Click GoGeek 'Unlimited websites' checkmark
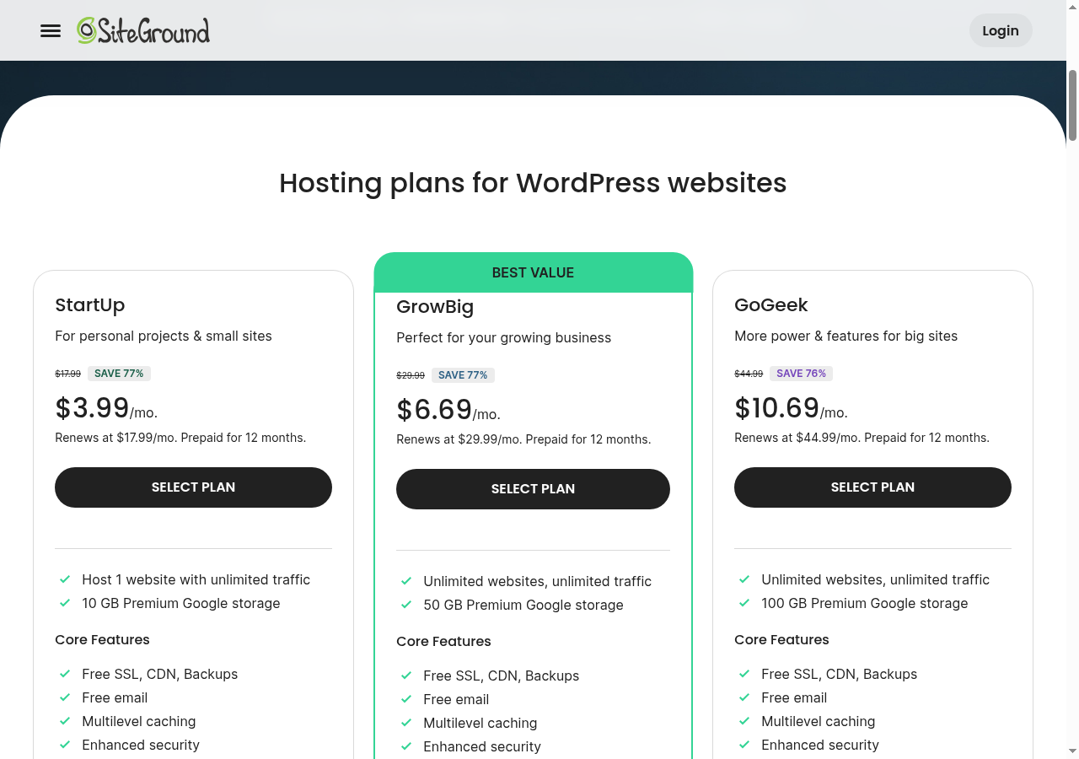Screen dimensions: 1079x759 (744, 579)
